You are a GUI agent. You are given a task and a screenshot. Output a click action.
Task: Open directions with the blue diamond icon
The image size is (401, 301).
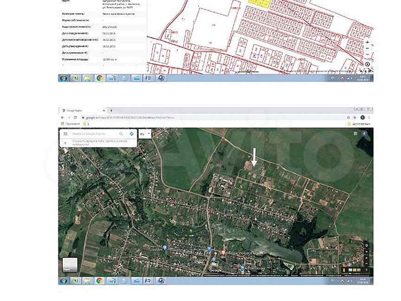coord(132,134)
